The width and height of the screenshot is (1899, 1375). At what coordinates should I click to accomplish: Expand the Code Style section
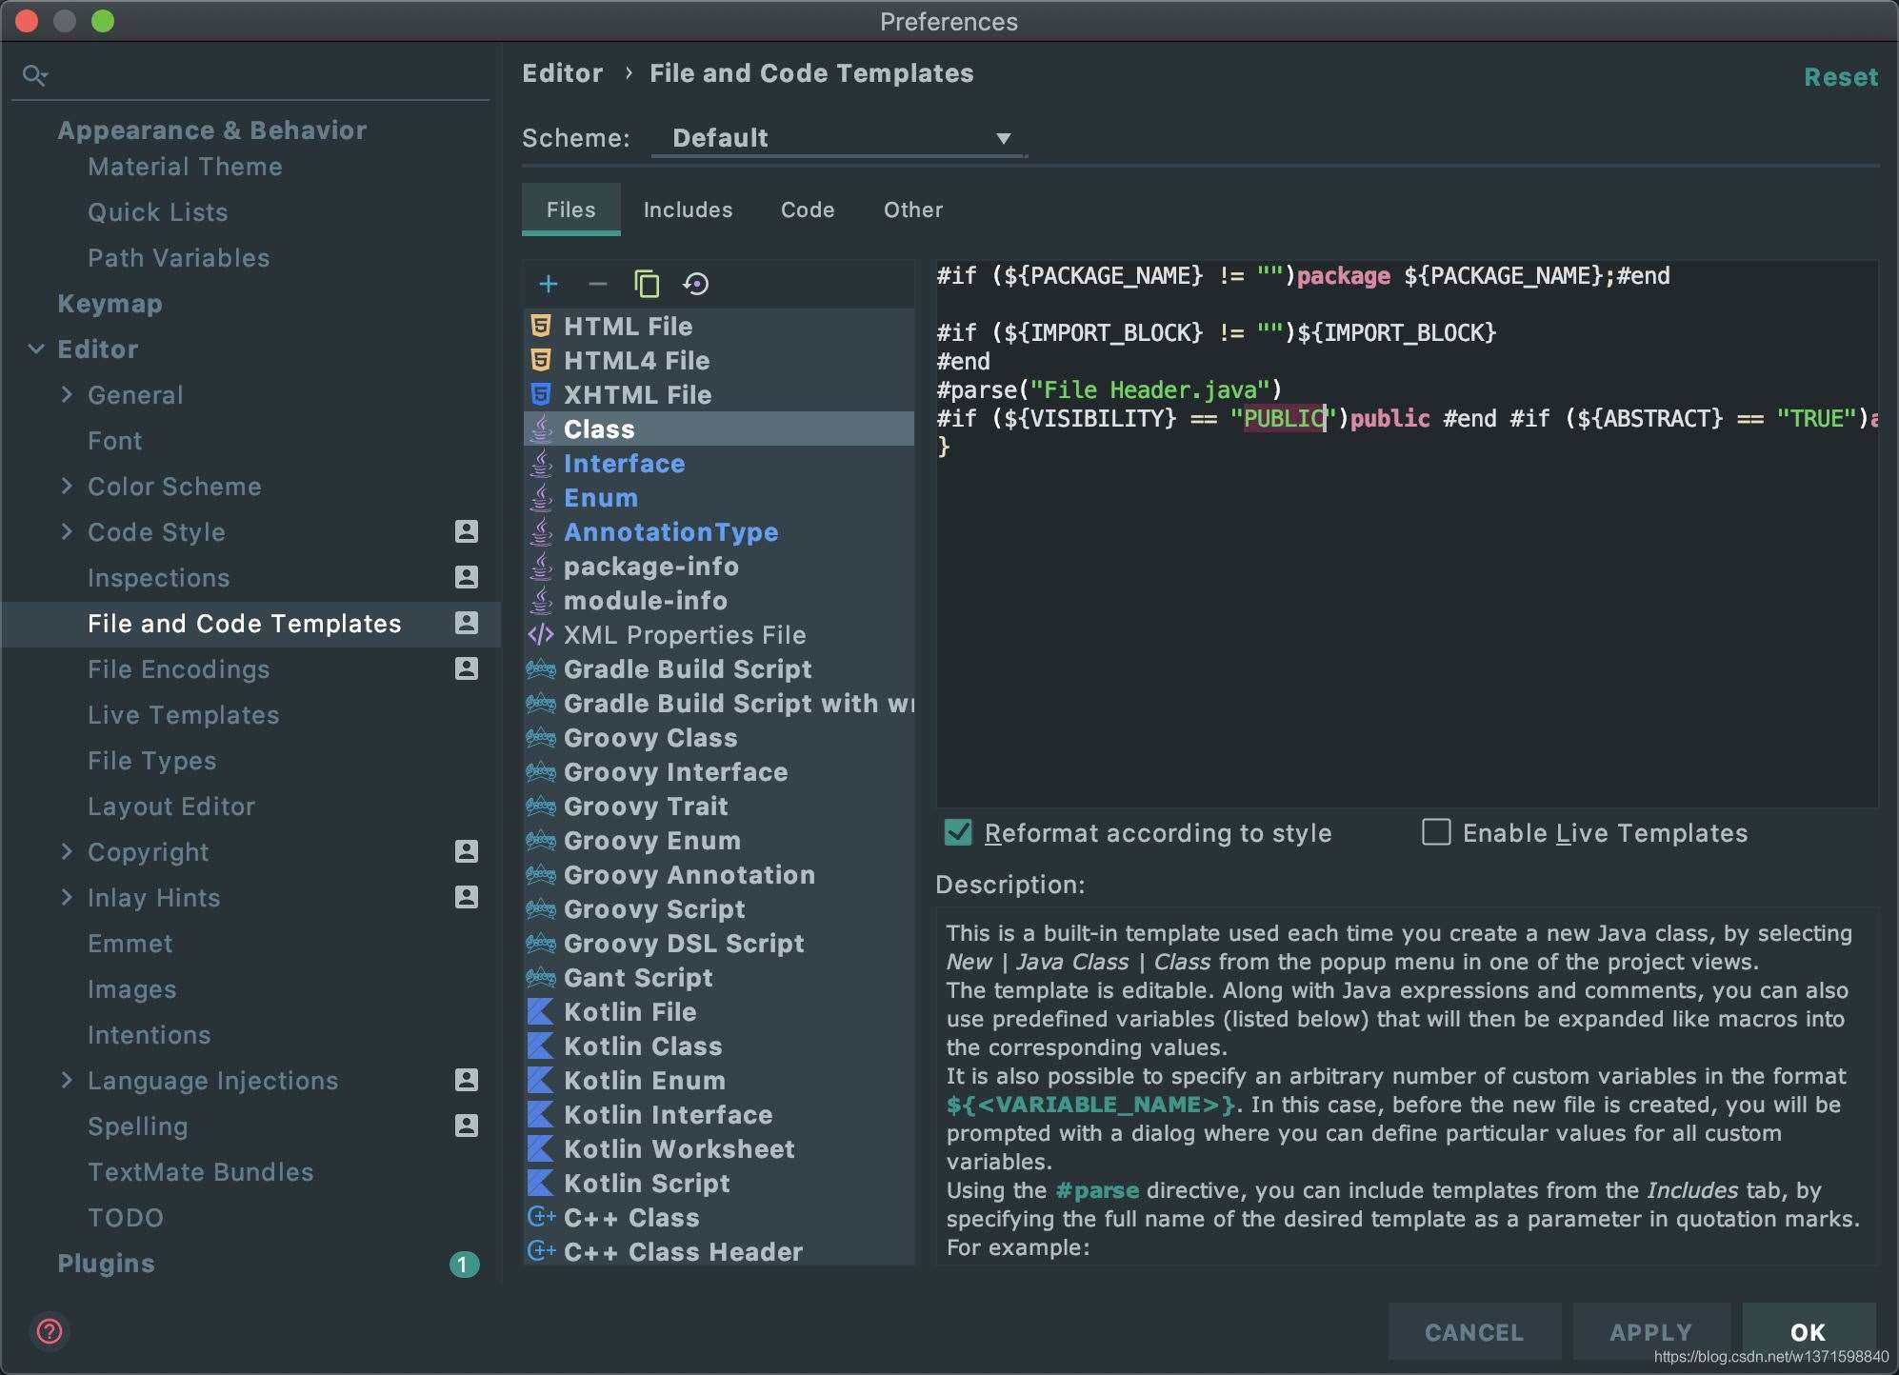tap(68, 532)
